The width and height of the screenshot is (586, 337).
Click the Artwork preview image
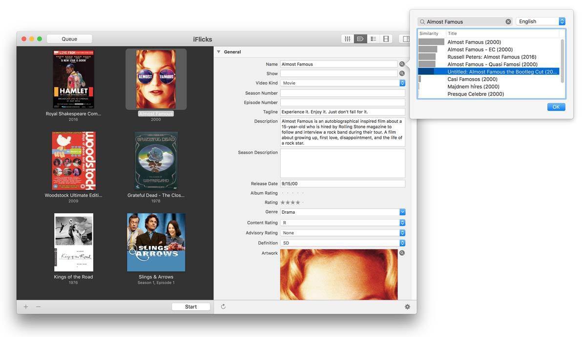coord(339,274)
